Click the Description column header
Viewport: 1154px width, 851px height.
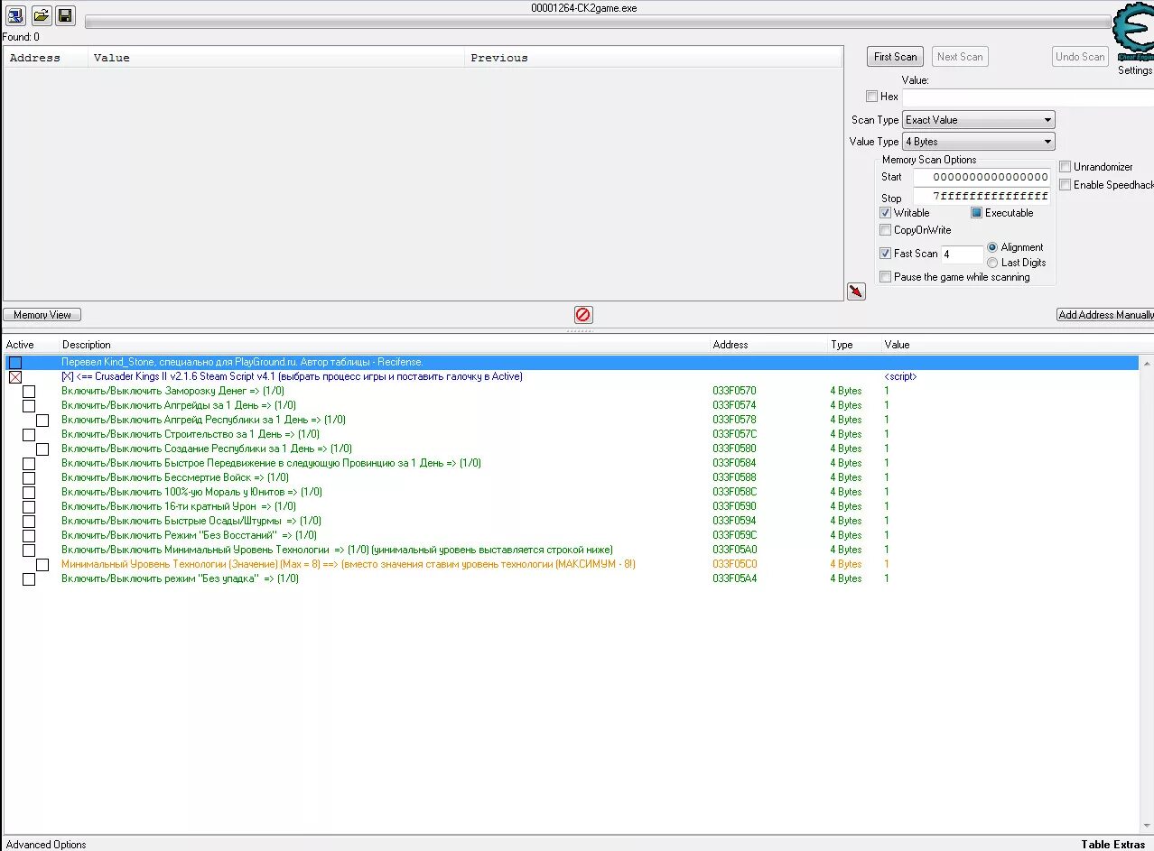(x=87, y=345)
